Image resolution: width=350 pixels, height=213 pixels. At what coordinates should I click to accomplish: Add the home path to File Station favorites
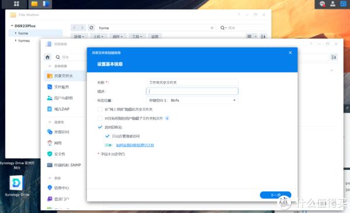(212, 28)
